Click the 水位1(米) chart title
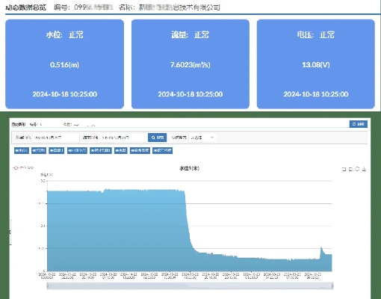The image size is (381, 299). (189, 168)
